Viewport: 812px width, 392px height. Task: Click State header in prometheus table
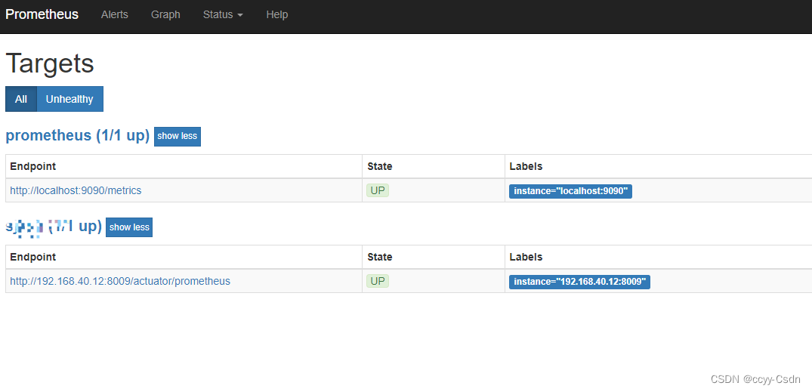[x=380, y=166]
